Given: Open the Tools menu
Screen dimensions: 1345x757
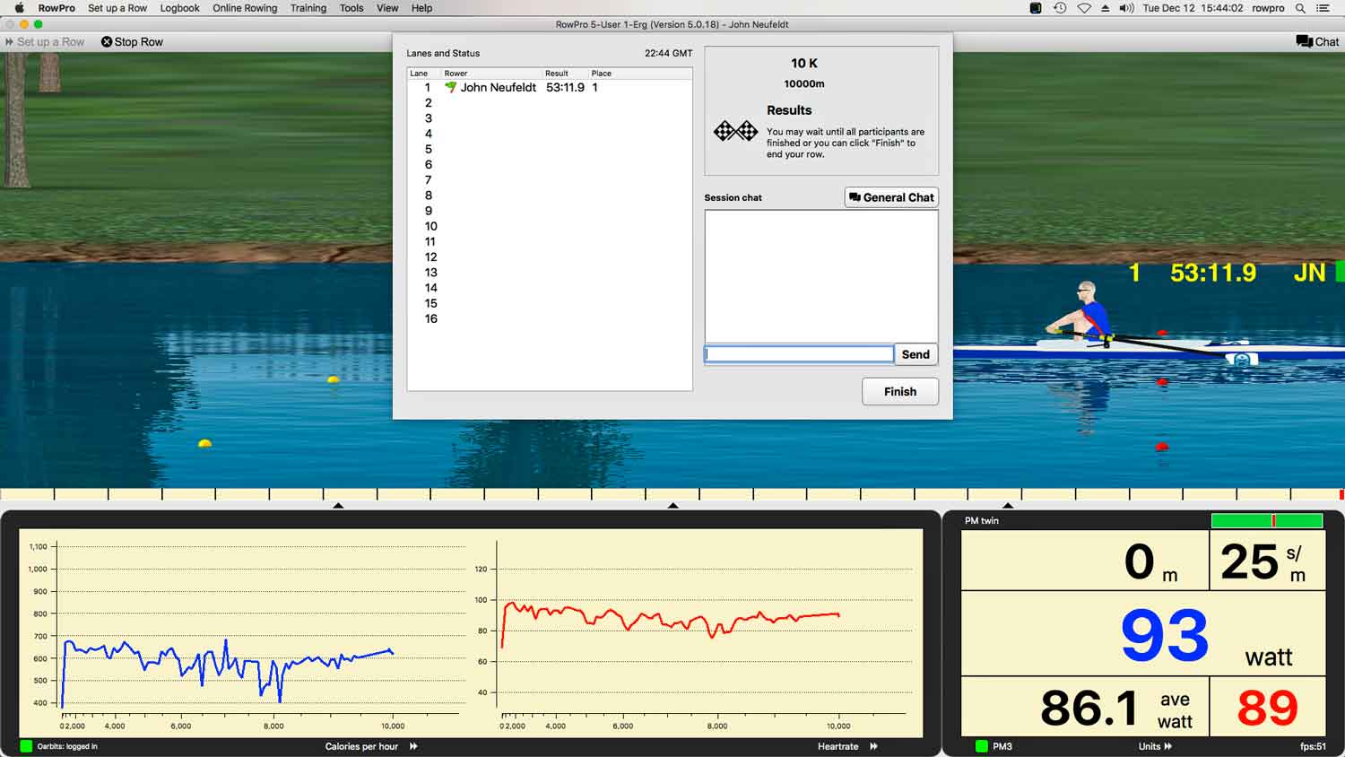Looking at the screenshot, I should pos(351,8).
